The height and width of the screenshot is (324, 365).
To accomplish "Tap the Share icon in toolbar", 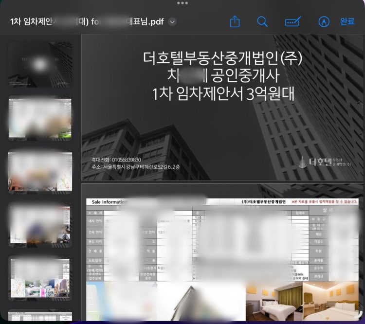I will click(x=235, y=21).
